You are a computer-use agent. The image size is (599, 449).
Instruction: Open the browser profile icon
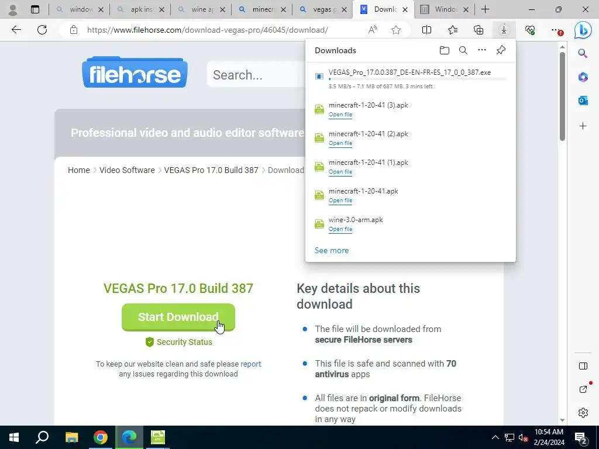coord(13,9)
